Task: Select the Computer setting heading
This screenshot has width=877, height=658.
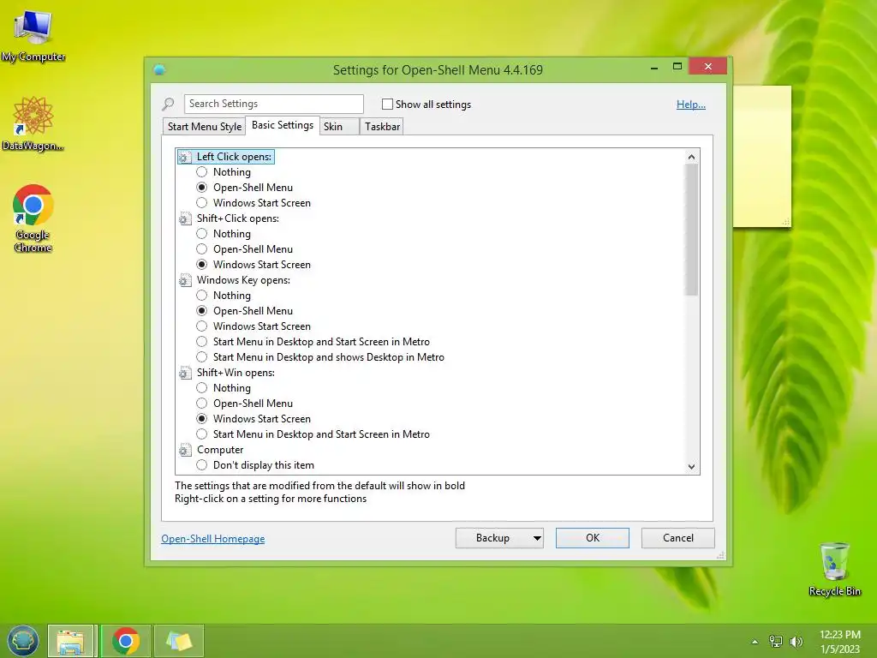Action: click(220, 450)
